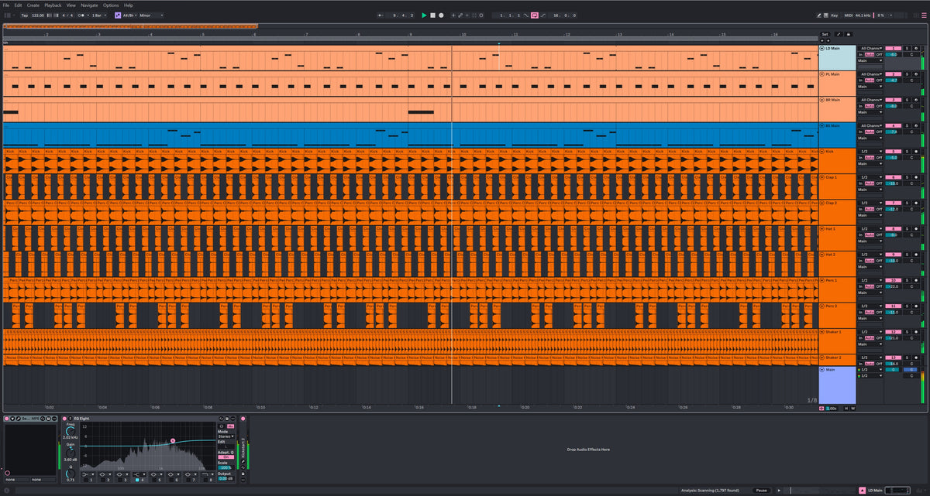Click the MIDI map mode button
Image resolution: width=930 pixels, height=496 pixels.
[850, 15]
